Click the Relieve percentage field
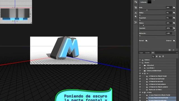Screen dimensions: 179x101 (x=169, y=23)
